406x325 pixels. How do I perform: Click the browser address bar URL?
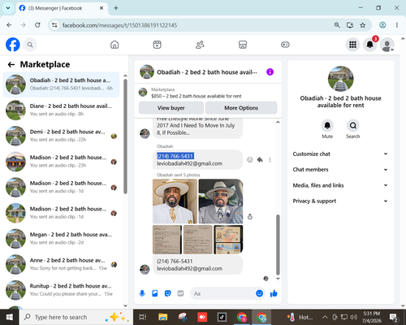tap(119, 25)
